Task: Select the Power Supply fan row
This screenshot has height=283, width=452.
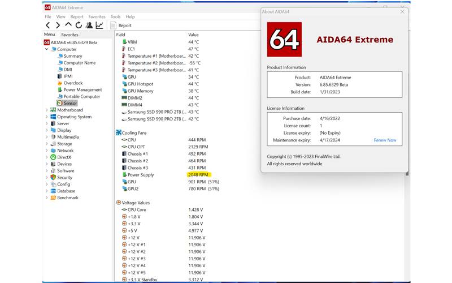Action: coord(140,175)
